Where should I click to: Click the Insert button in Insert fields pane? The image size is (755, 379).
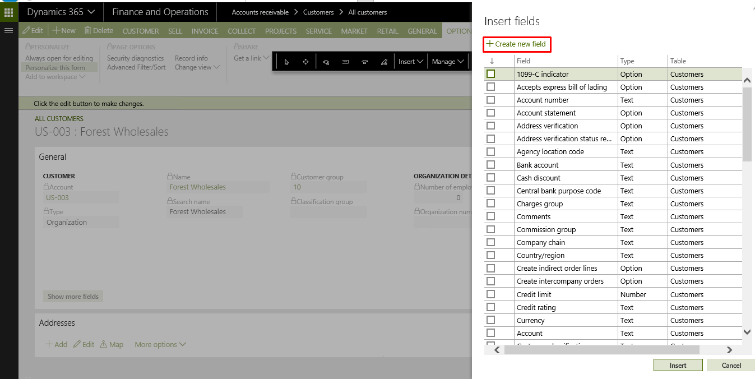click(x=678, y=365)
